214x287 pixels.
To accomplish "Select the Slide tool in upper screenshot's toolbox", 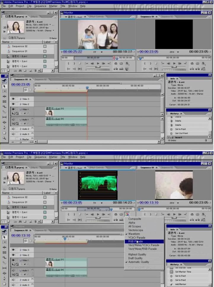I will (4, 122).
